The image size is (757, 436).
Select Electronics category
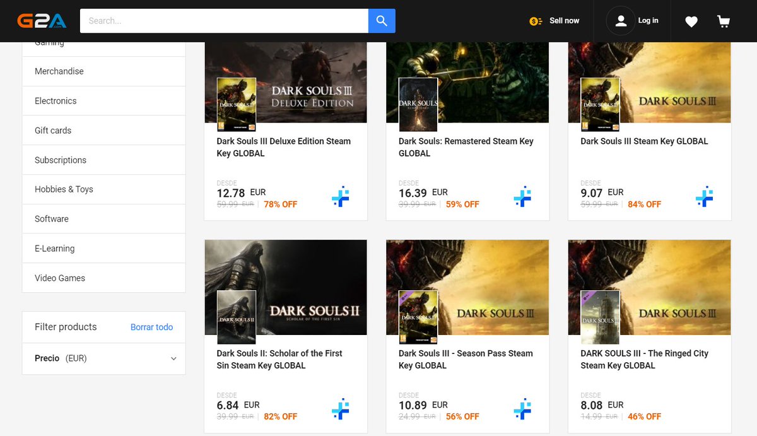(104, 101)
